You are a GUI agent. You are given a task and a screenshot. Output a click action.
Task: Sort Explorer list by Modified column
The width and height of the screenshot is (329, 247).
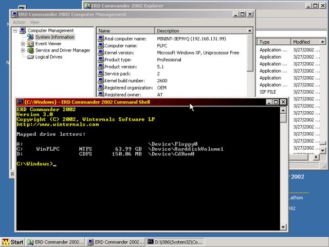[x=305, y=42]
